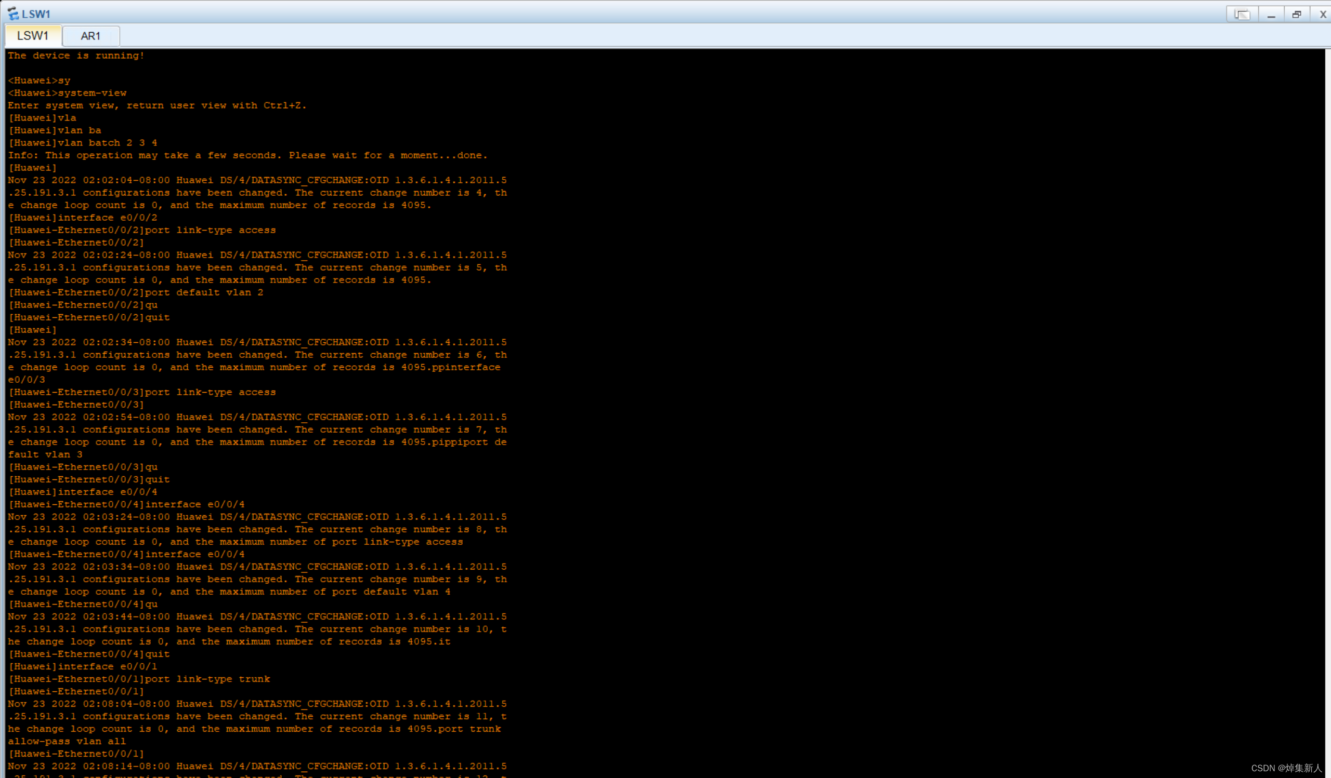Click the '[Huawei]interface e0/0/4' line
This screenshot has height=778, width=1331.
tap(82, 492)
